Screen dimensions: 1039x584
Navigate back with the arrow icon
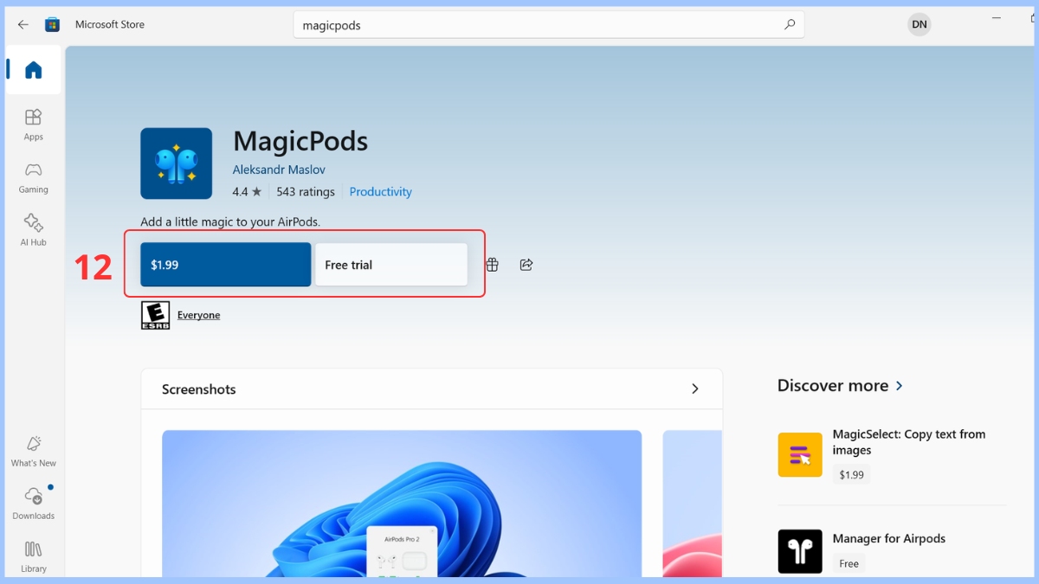pos(23,24)
